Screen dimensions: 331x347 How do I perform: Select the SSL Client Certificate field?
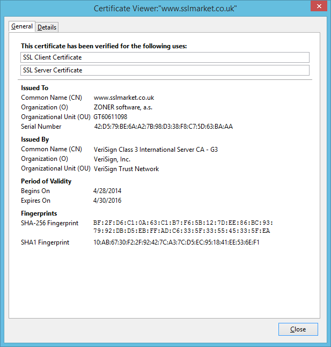(x=165, y=57)
